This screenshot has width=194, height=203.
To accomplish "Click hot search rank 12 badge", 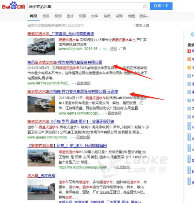I will [x=189, y=148].
